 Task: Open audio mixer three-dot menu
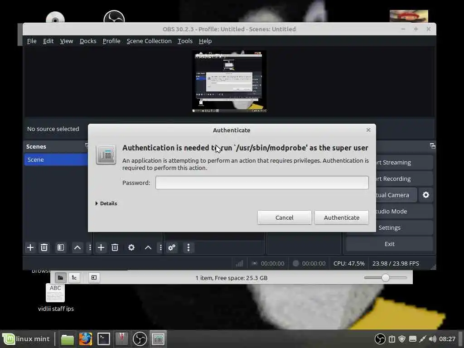[x=188, y=247]
